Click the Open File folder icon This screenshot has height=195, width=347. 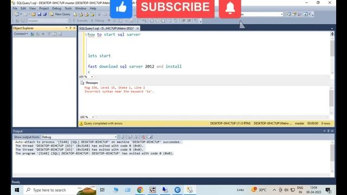pos(34,15)
